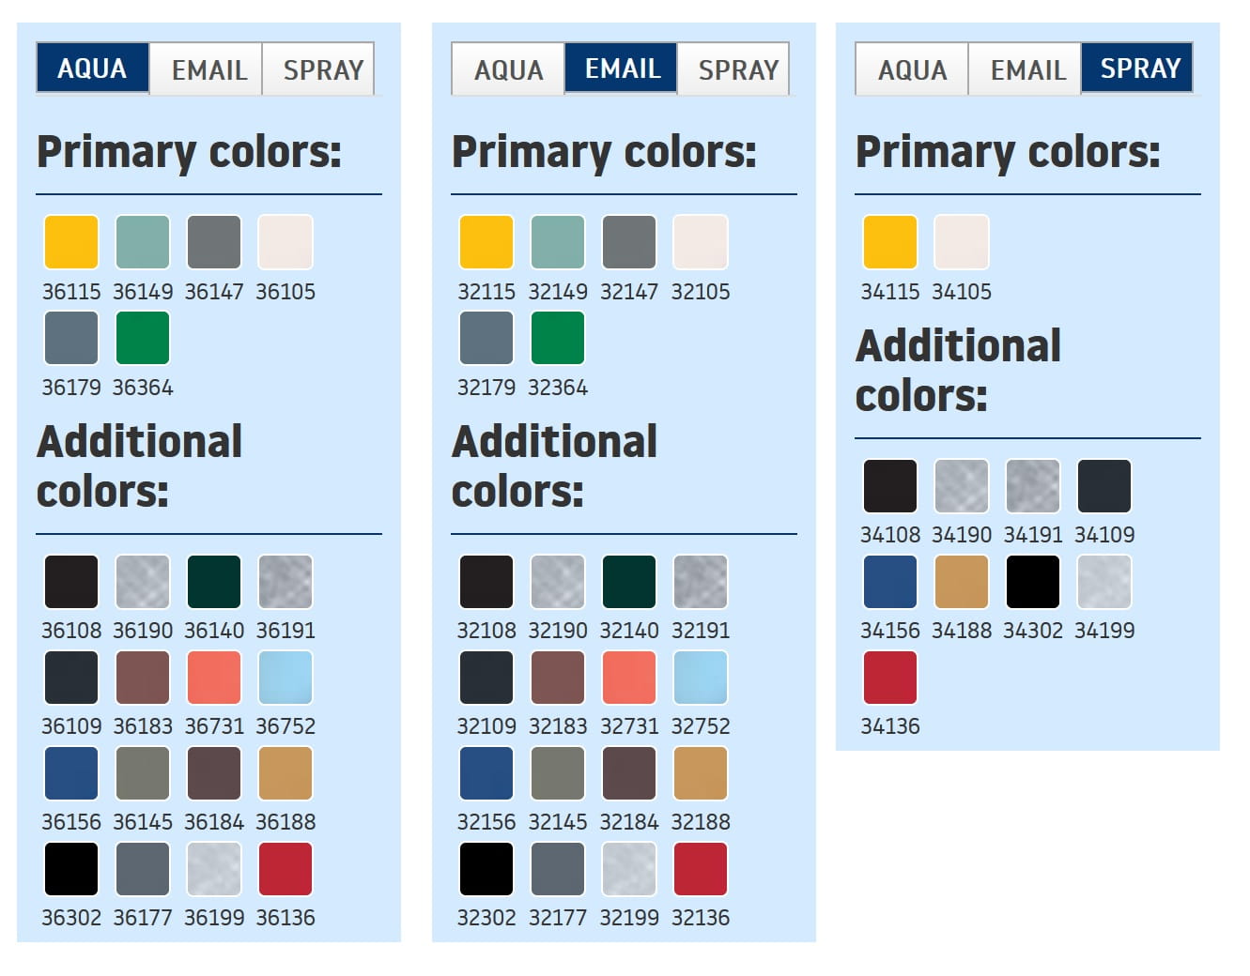The width and height of the screenshot is (1250, 976).
Task: Select red swatch 34136
Action: pos(890,678)
